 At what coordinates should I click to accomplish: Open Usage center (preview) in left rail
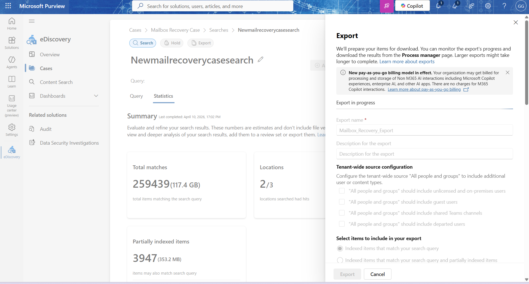pos(12,106)
